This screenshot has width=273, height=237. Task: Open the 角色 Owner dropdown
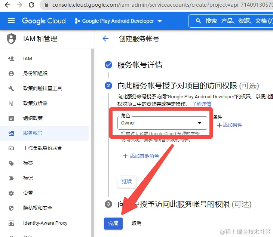(162, 123)
